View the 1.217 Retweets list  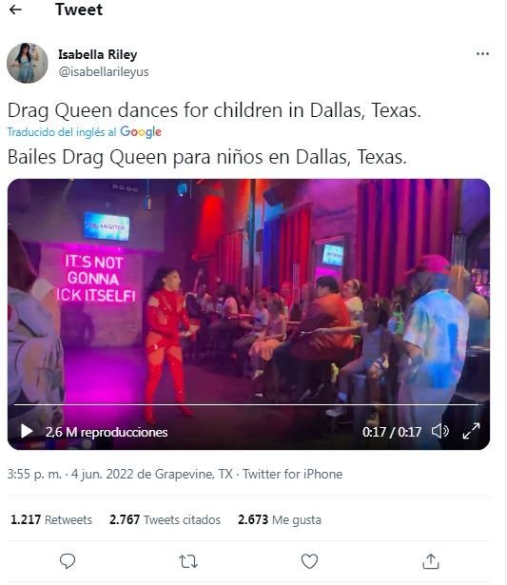(51, 519)
